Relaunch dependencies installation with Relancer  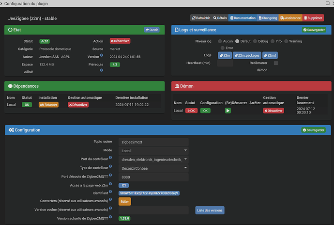(48, 105)
